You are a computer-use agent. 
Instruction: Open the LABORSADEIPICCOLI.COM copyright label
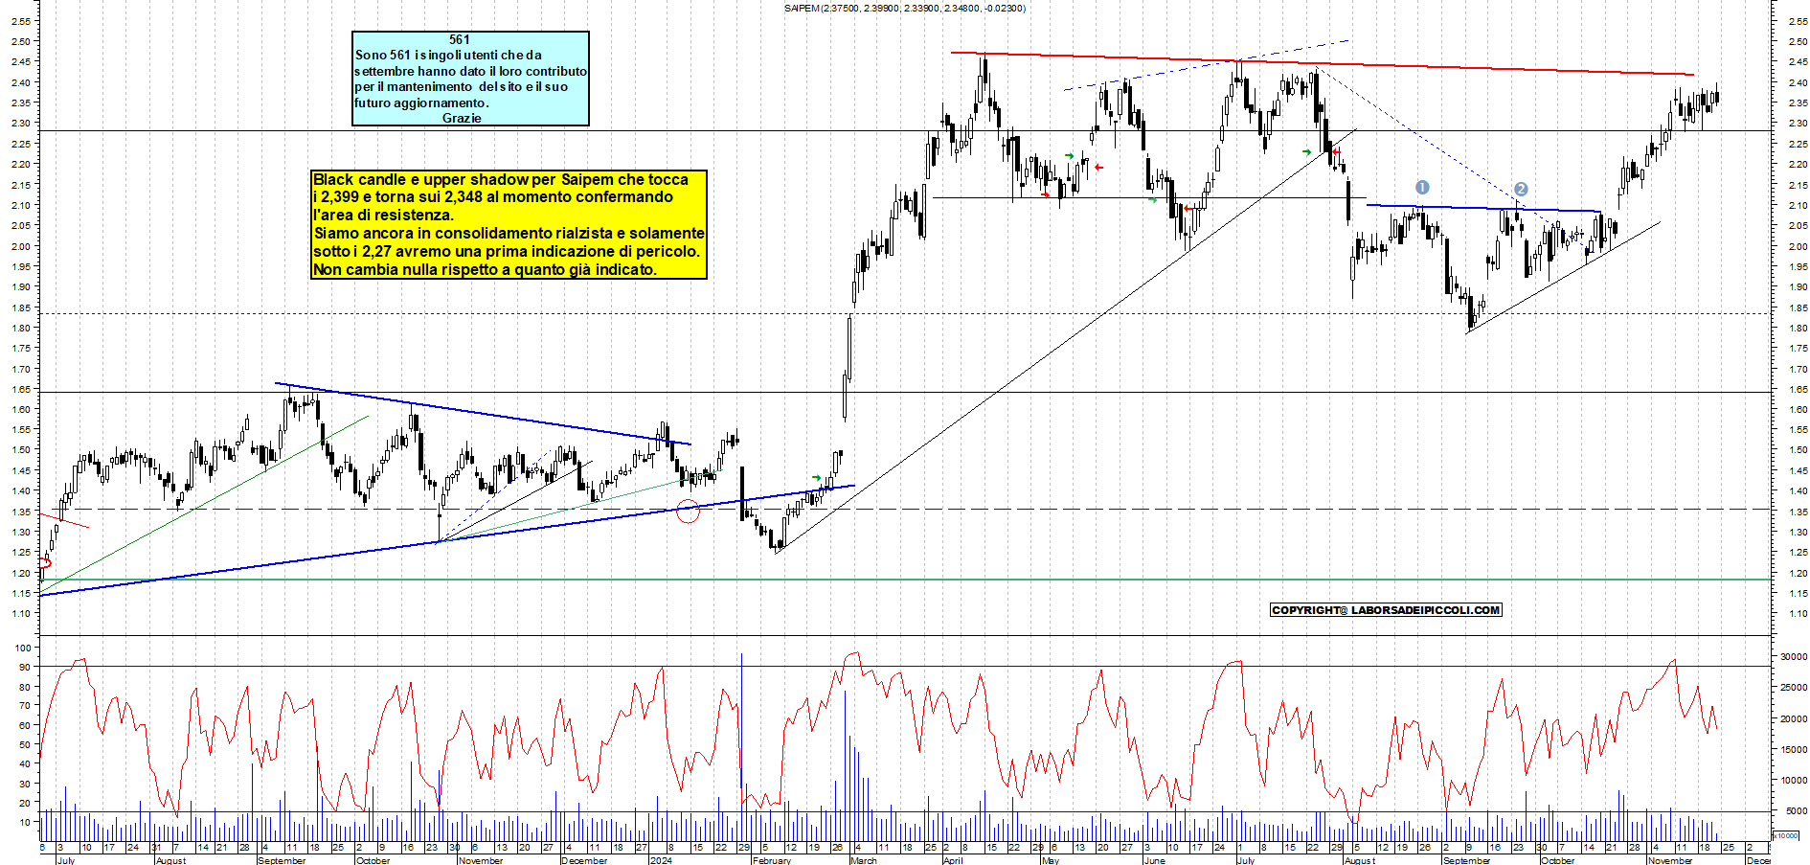tap(1386, 610)
